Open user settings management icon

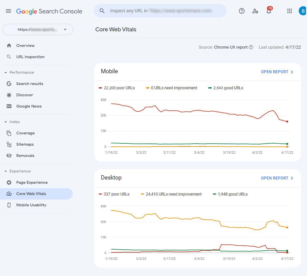255,11
